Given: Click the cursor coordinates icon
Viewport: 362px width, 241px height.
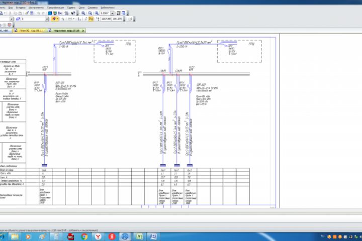Looking at the screenshot, I should click(x=98, y=19).
